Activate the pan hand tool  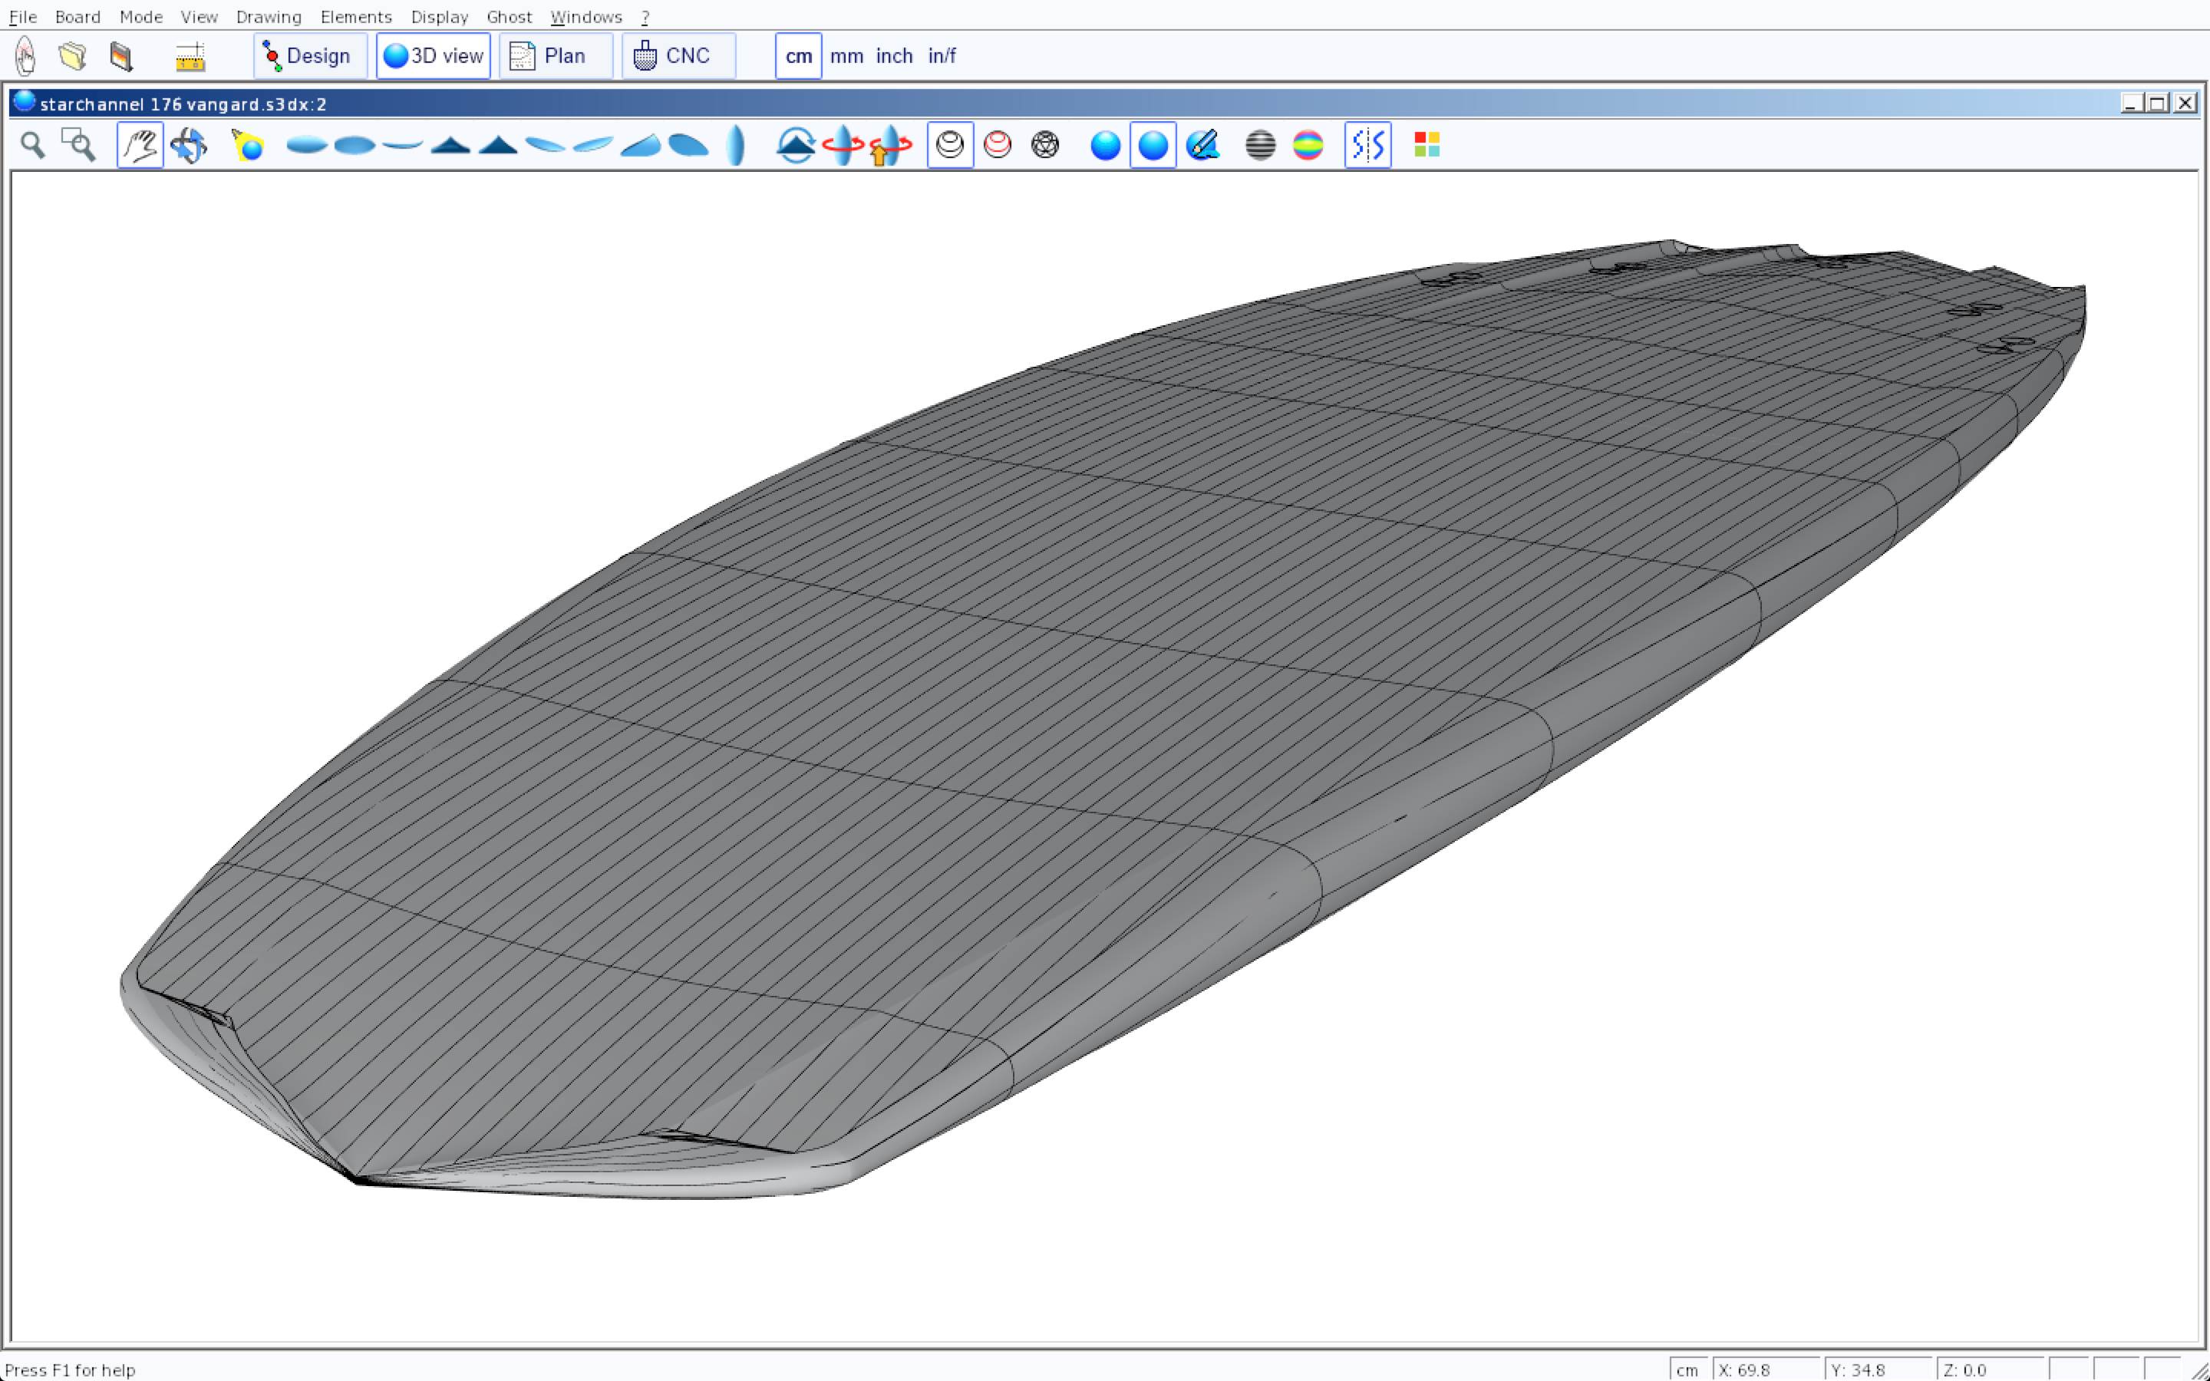click(140, 145)
